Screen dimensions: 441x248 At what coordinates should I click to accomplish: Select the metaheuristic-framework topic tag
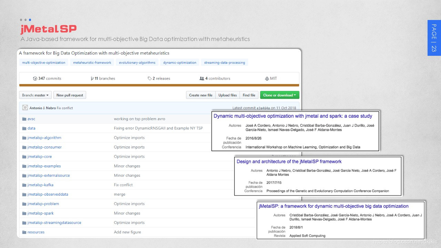(92, 63)
